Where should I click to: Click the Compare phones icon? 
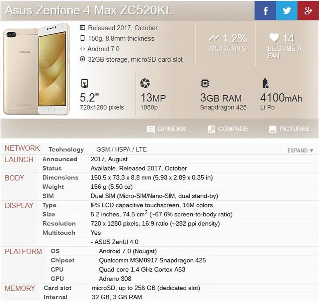point(211,129)
